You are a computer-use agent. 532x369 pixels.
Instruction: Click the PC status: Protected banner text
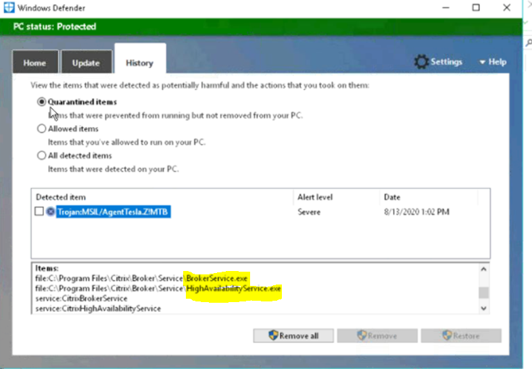(55, 26)
